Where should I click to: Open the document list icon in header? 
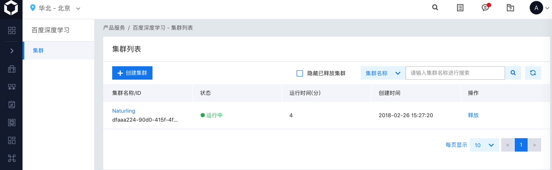point(460,8)
